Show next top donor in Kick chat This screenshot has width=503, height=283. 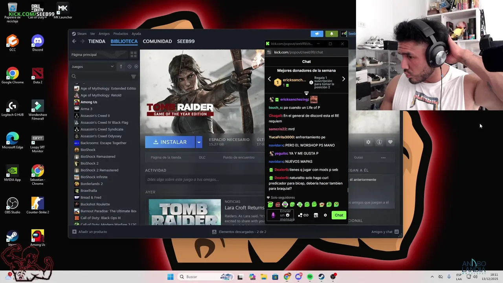pos(343,79)
